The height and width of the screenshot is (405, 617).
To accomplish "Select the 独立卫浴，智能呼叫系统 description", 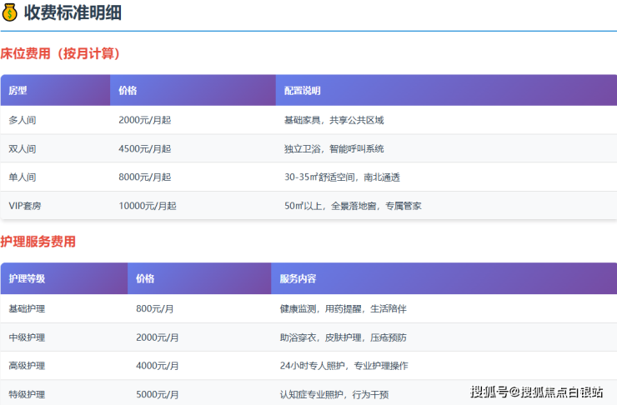I will tap(334, 148).
